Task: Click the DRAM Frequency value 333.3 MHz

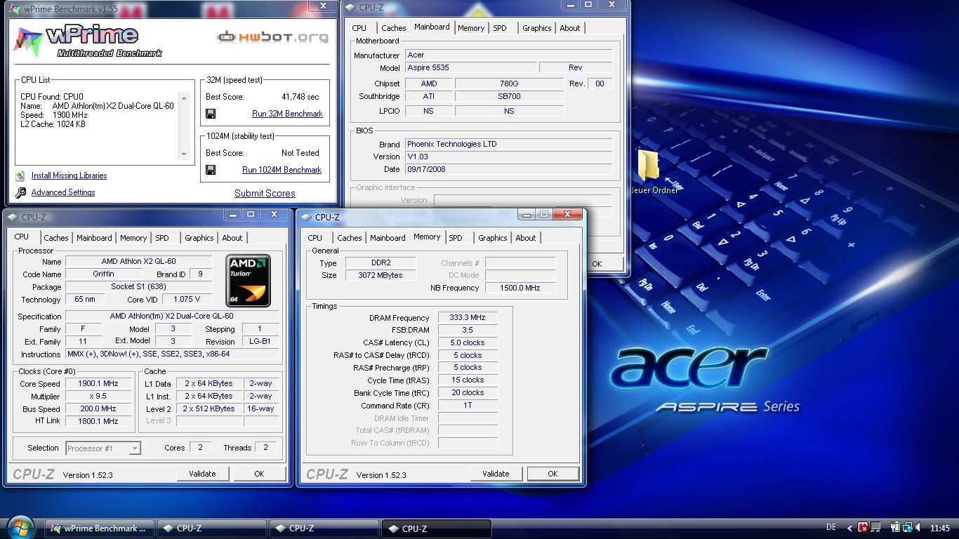Action: (x=468, y=317)
